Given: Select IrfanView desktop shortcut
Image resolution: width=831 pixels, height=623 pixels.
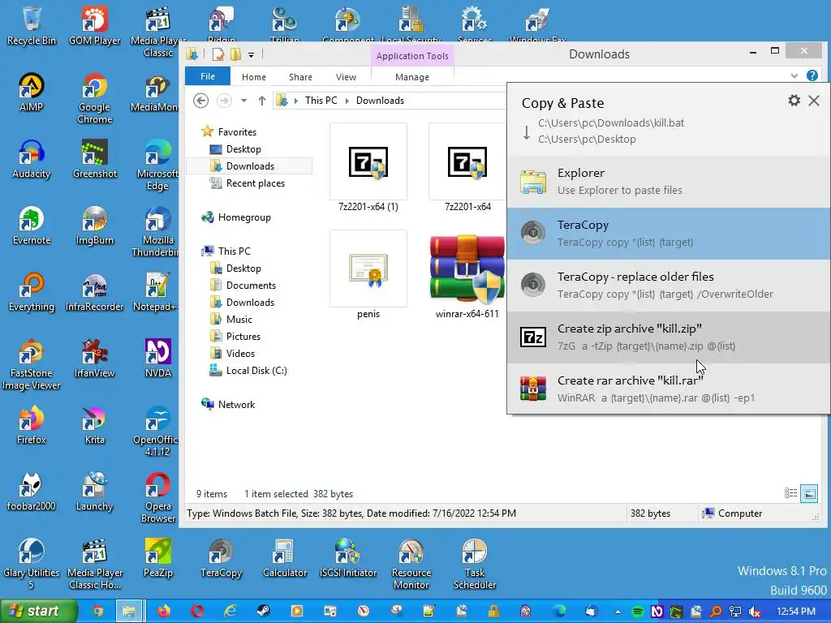Looking at the screenshot, I should coord(94,359).
